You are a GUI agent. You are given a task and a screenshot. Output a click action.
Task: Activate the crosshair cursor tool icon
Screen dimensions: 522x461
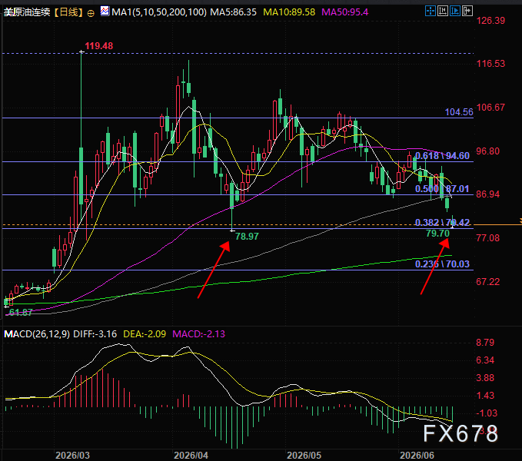click(x=431, y=12)
